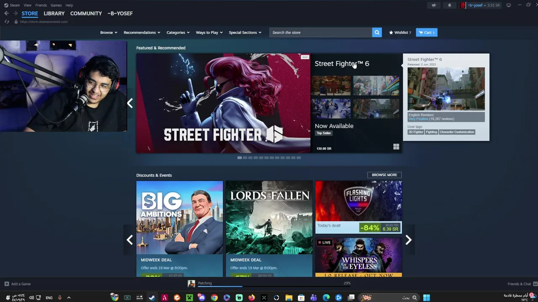Open Discord from the taskbar
The height and width of the screenshot is (302, 538).
[x=202, y=298]
